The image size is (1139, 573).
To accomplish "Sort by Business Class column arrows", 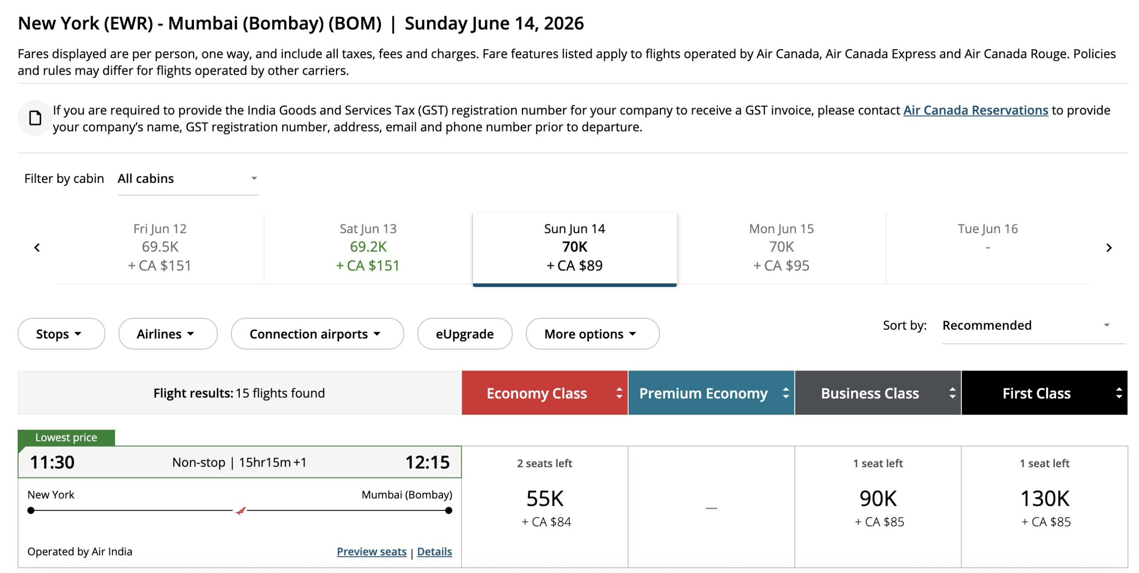I will (952, 393).
